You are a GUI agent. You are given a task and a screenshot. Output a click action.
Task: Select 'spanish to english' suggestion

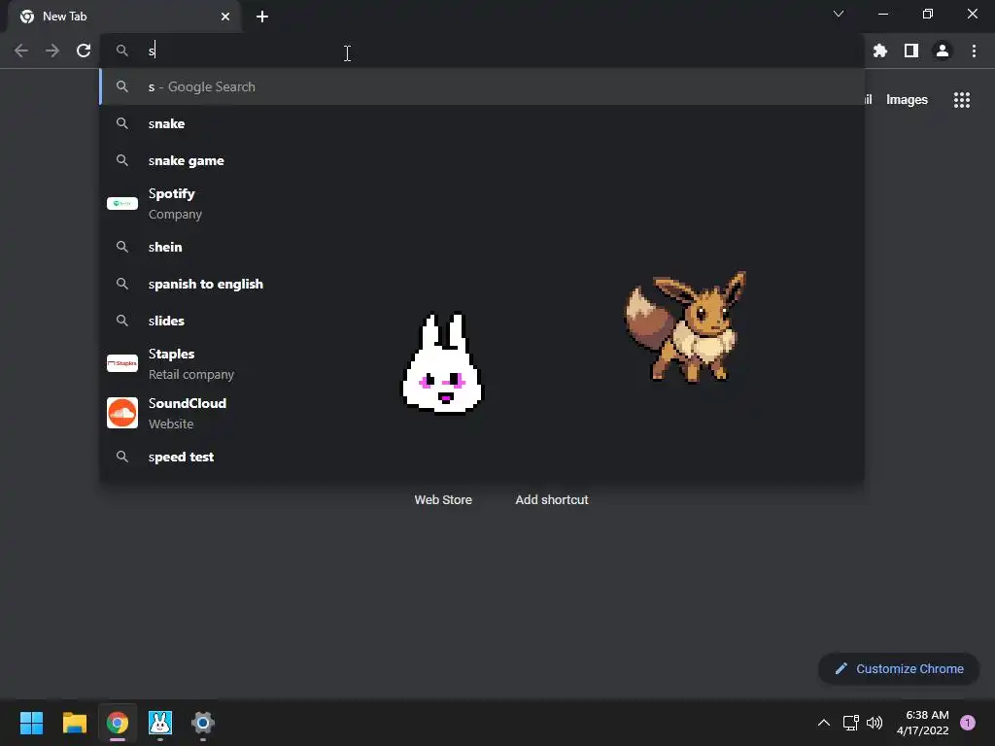[482, 284]
